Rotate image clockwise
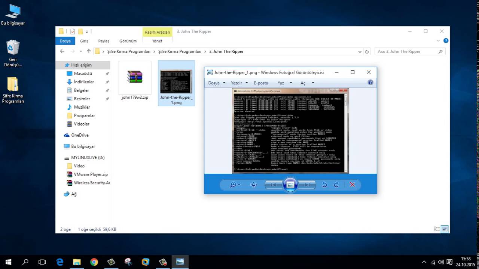This screenshot has width=479, height=269. point(336,185)
